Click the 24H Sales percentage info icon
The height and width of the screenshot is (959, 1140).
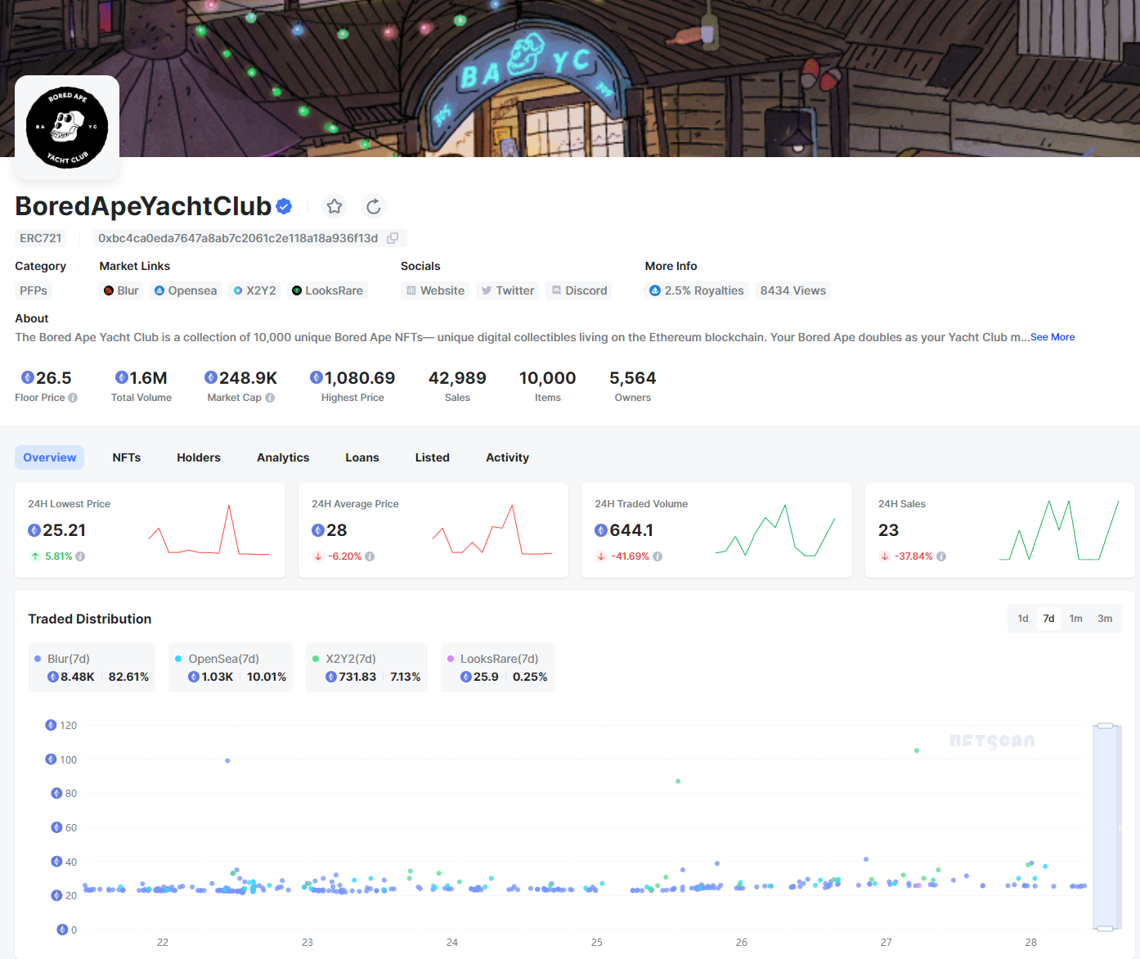point(941,556)
